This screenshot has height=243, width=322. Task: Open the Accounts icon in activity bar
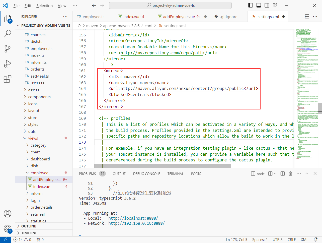click(x=8, y=214)
